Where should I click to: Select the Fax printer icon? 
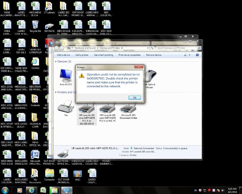pos(66,108)
